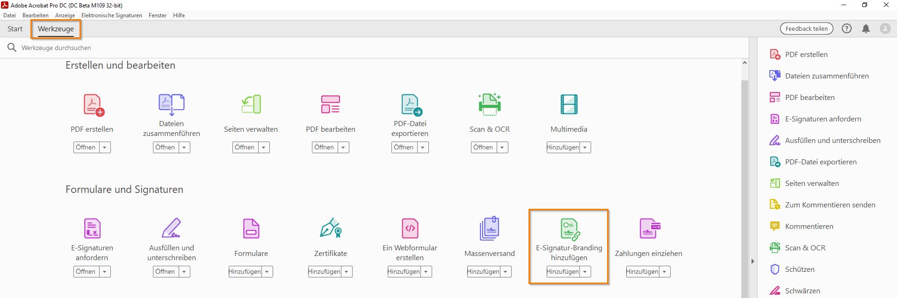
Task: Expand the dropdown arrow under Zertifikate Hinzufügen
Action: (x=347, y=272)
